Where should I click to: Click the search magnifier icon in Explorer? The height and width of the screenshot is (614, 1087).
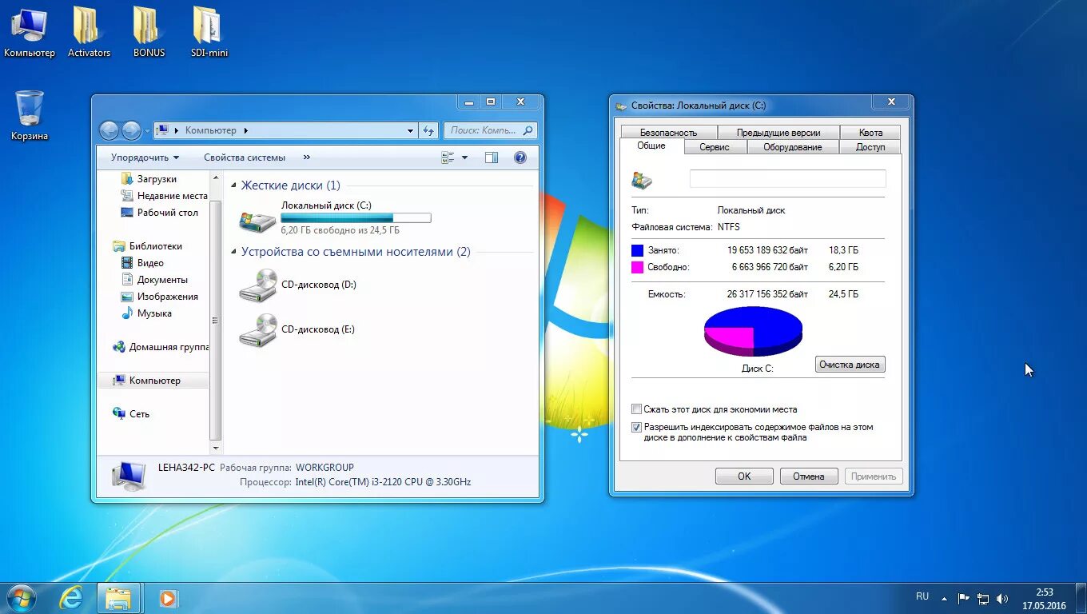pos(528,130)
